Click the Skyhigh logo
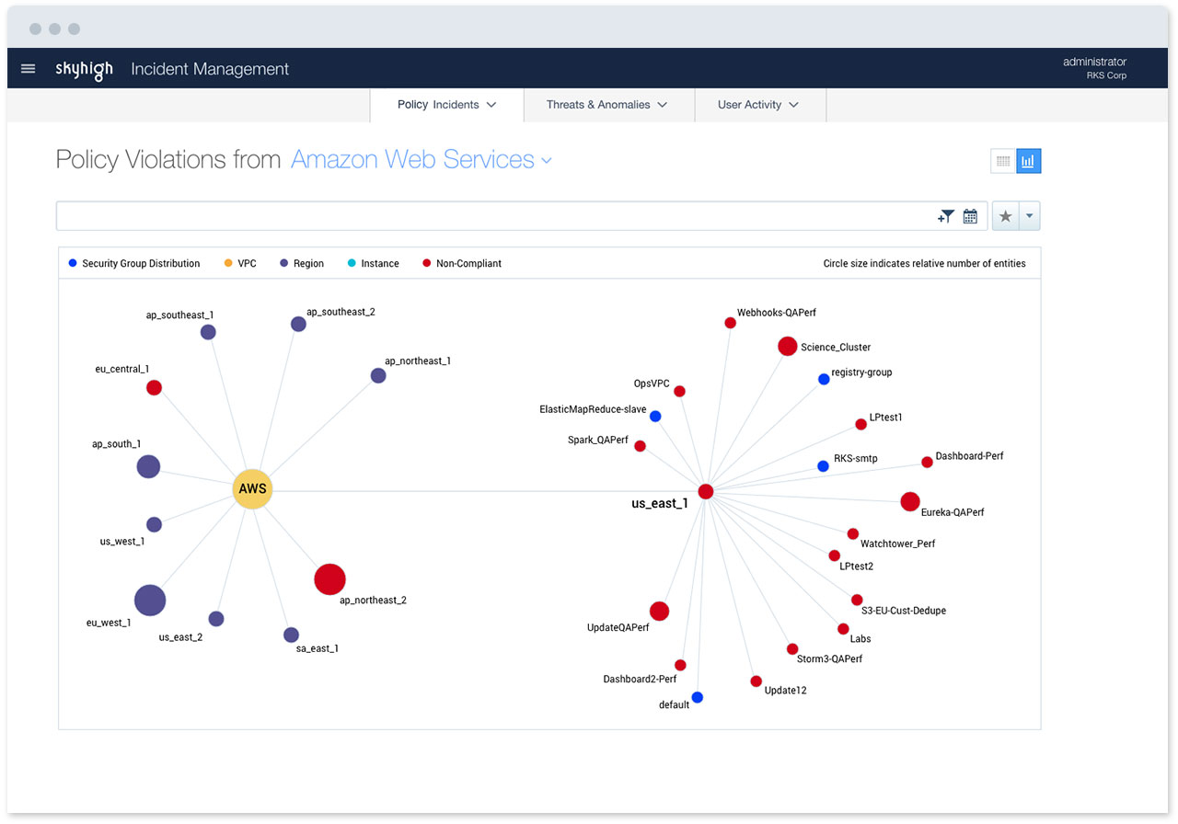 (84, 70)
